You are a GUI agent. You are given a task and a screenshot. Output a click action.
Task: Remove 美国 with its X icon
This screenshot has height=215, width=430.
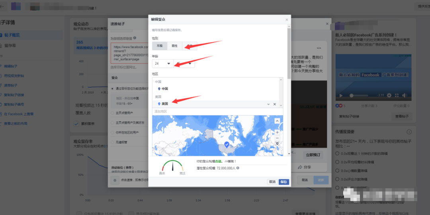(274, 104)
